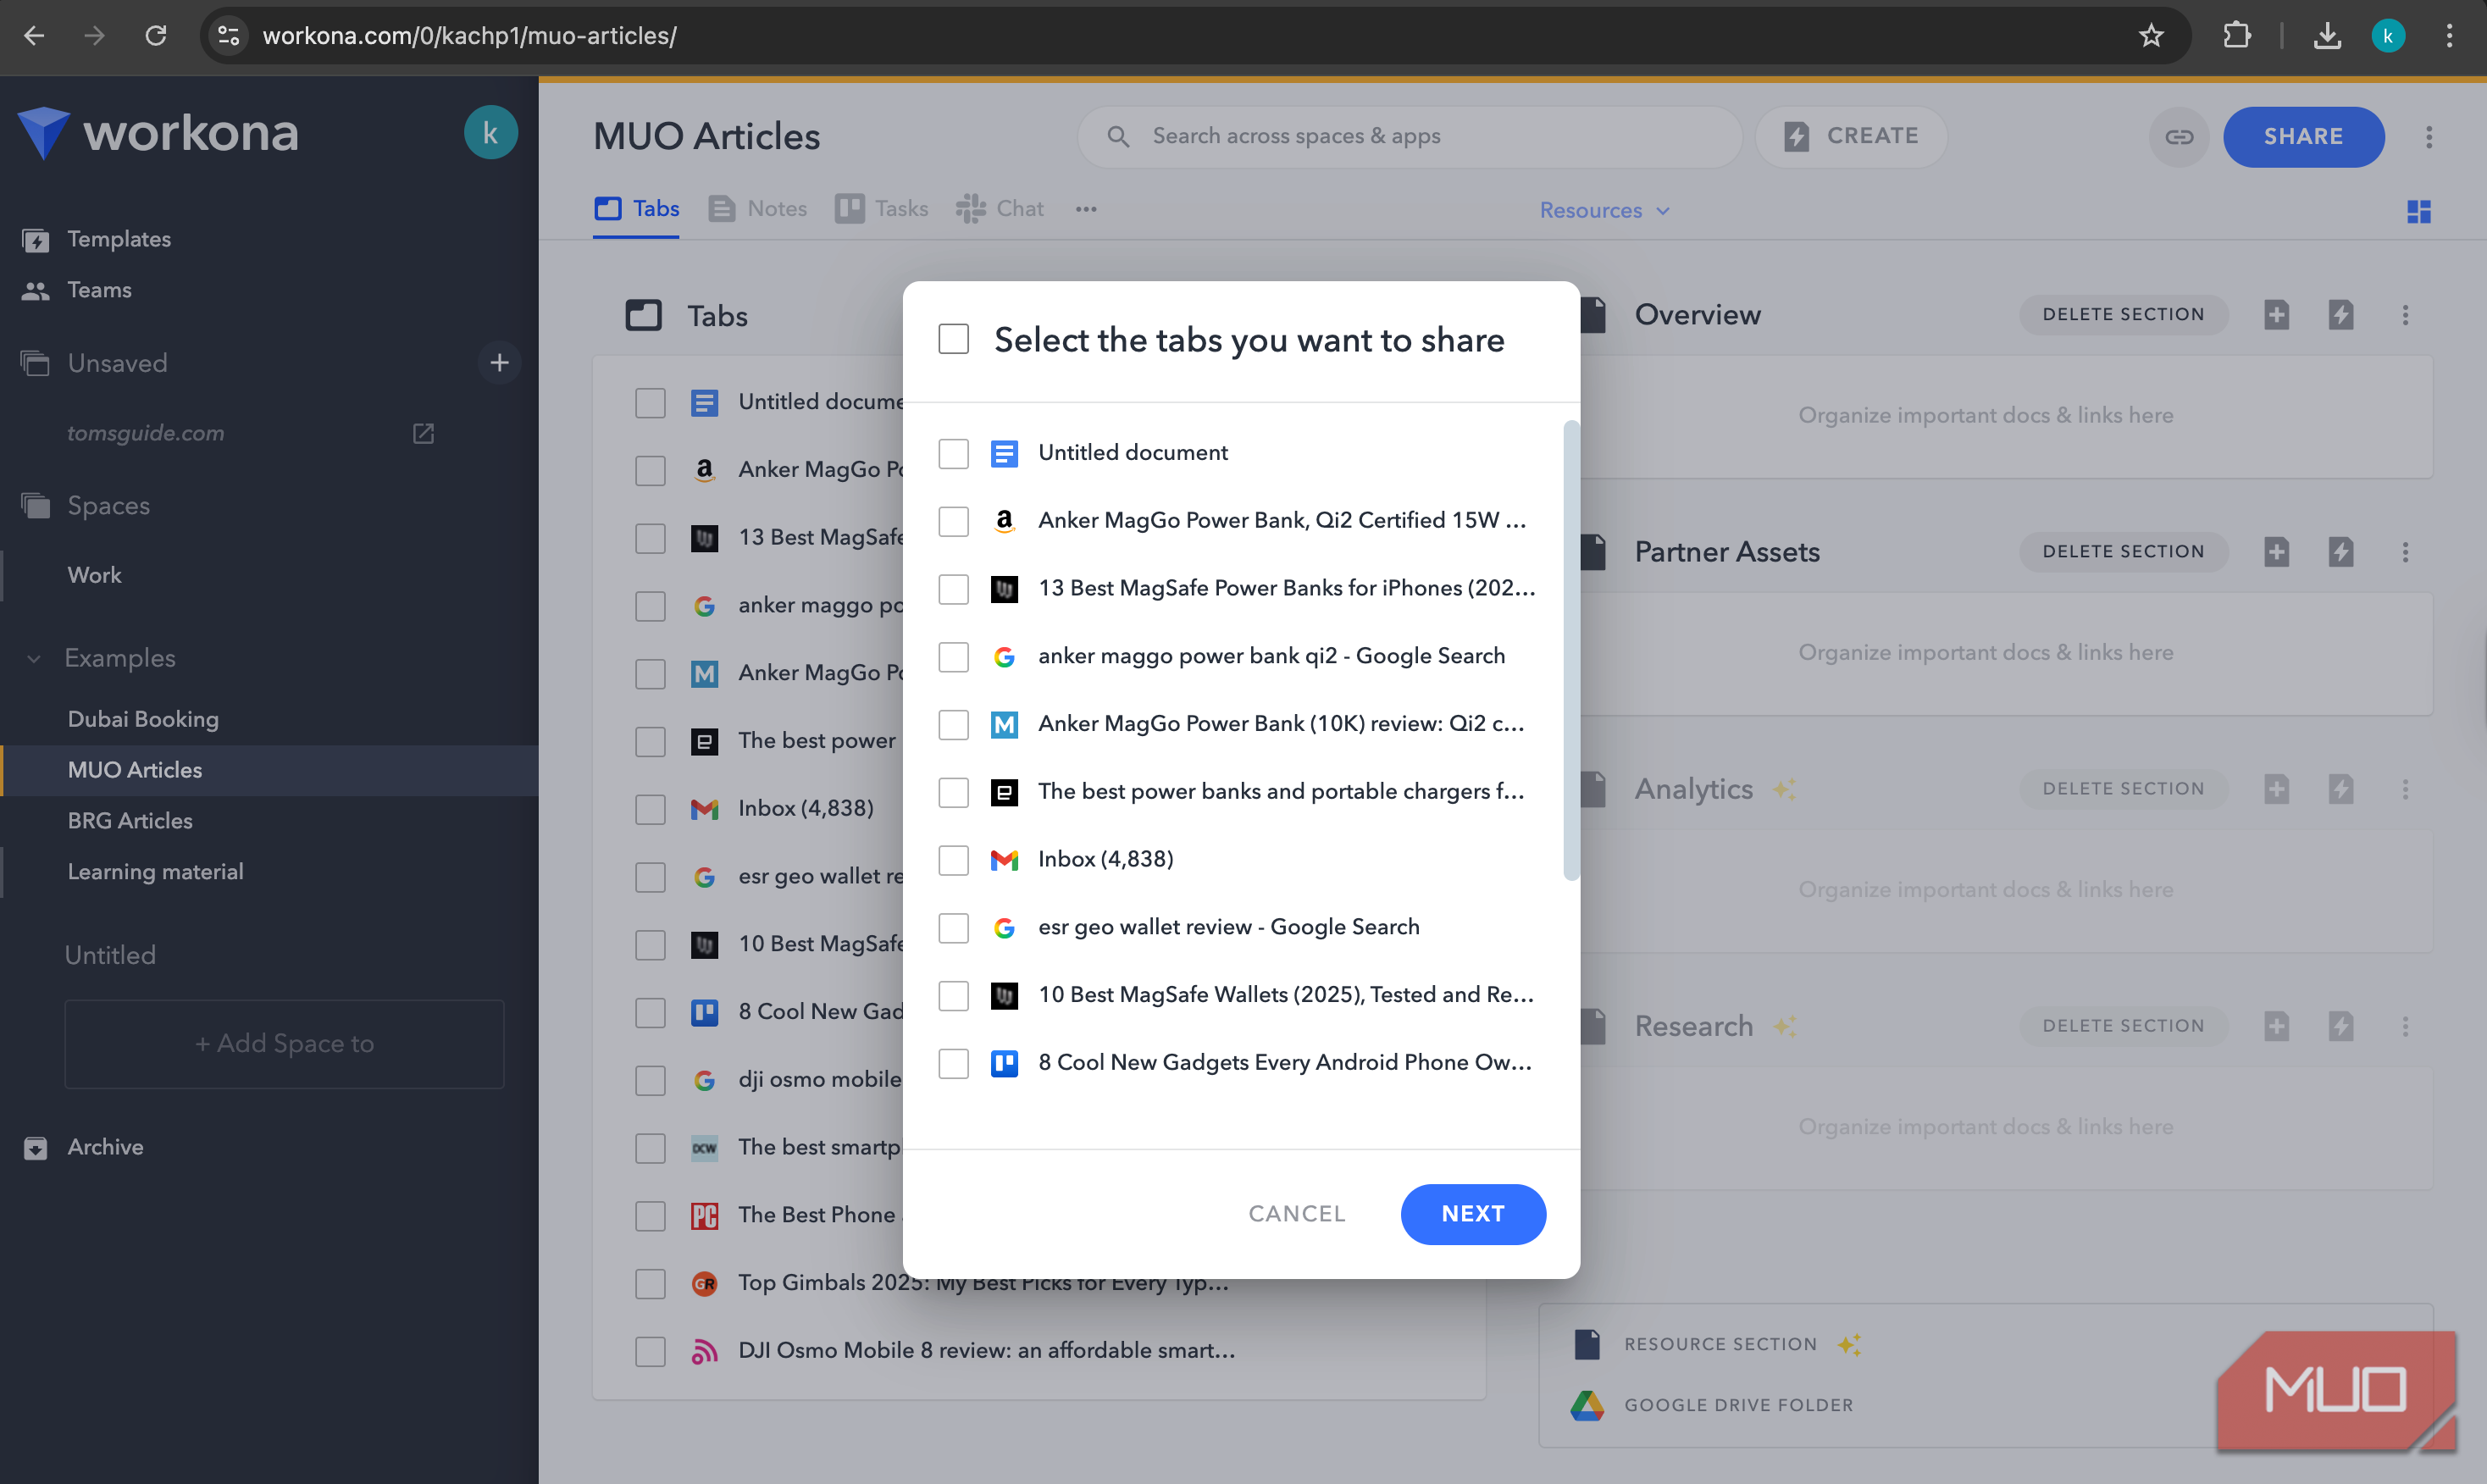Open browser downloads icon
This screenshot has width=2487, height=1484.
pyautogui.click(x=2326, y=36)
